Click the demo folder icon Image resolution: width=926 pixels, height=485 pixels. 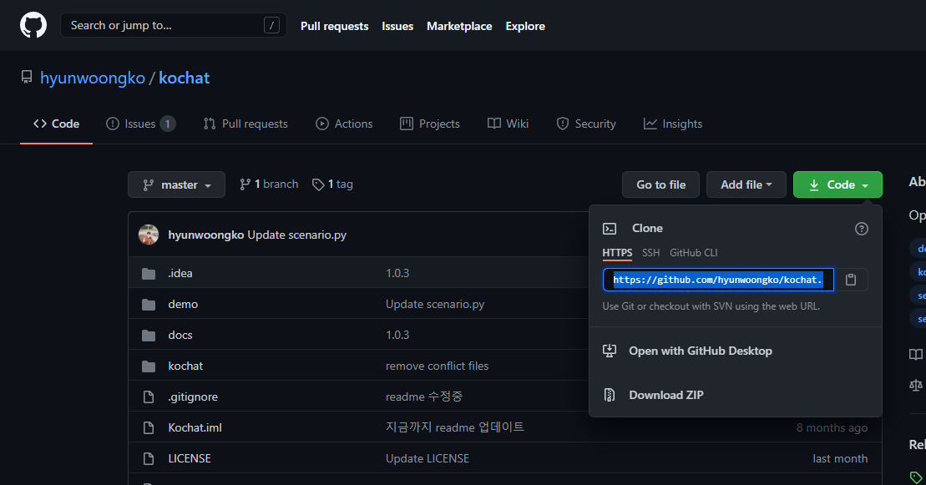click(x=149, y=304)
